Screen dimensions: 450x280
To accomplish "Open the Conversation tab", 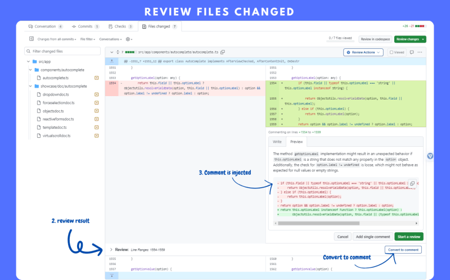I will click(46, 26).
